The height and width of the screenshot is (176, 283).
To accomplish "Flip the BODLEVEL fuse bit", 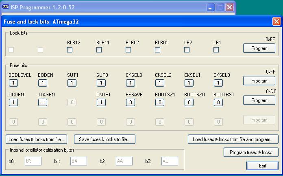I will click(13, 83).
